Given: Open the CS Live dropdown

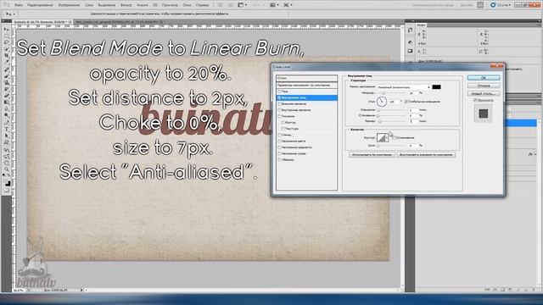Looking at the screenshot, I should pyautogui.click(x=501, y=5).
